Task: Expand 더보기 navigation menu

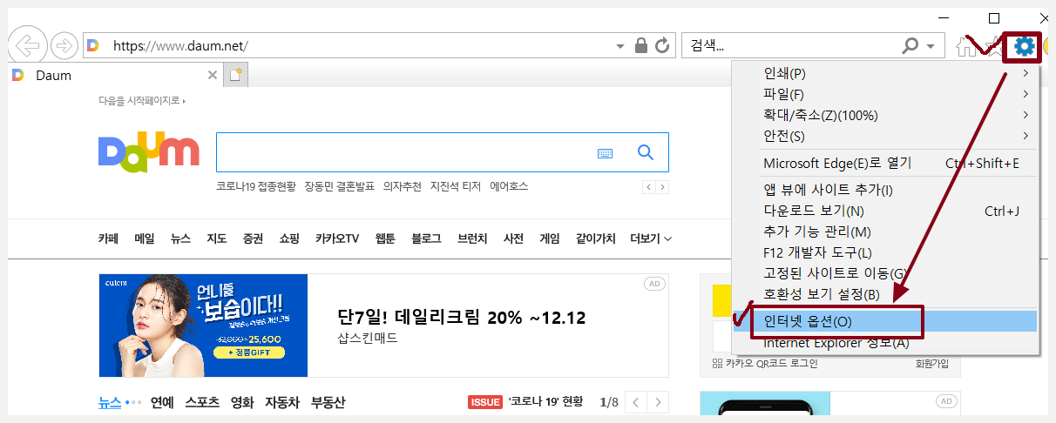Action: click(x=651, y=238)
